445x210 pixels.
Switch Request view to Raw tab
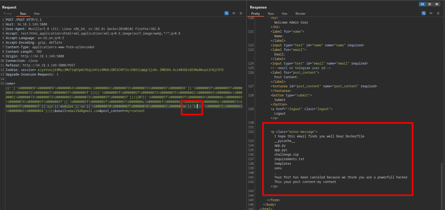point(23,14)
